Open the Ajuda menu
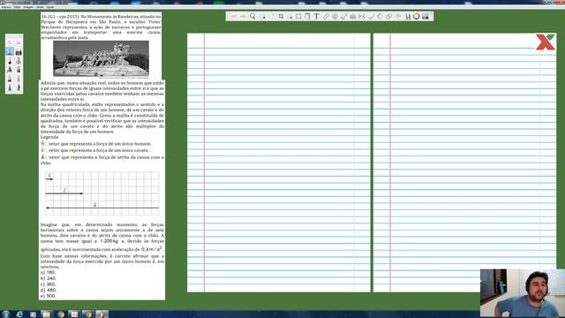Screen dimensions: 565x318 point(50,7)
